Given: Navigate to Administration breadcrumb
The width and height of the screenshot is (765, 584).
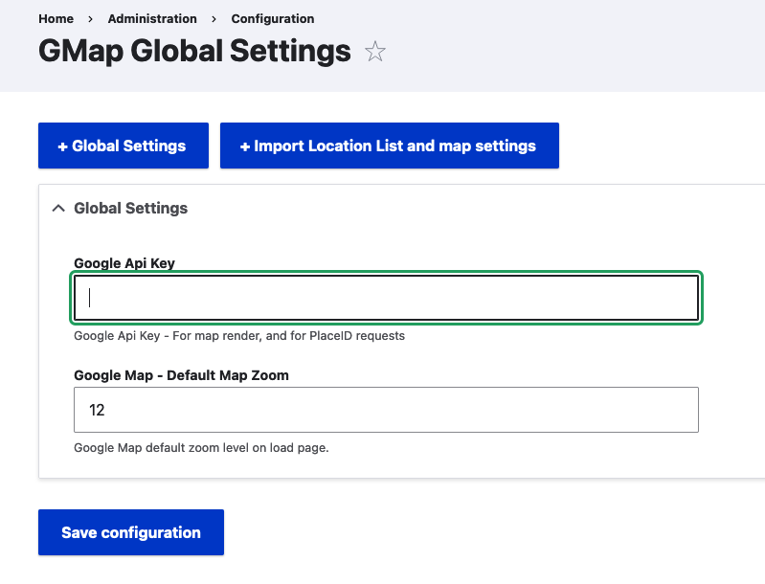Looking at the screenshot, I should pos(152,18).
